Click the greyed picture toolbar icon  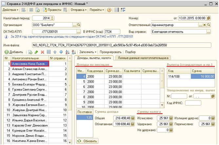pos(31,10)
